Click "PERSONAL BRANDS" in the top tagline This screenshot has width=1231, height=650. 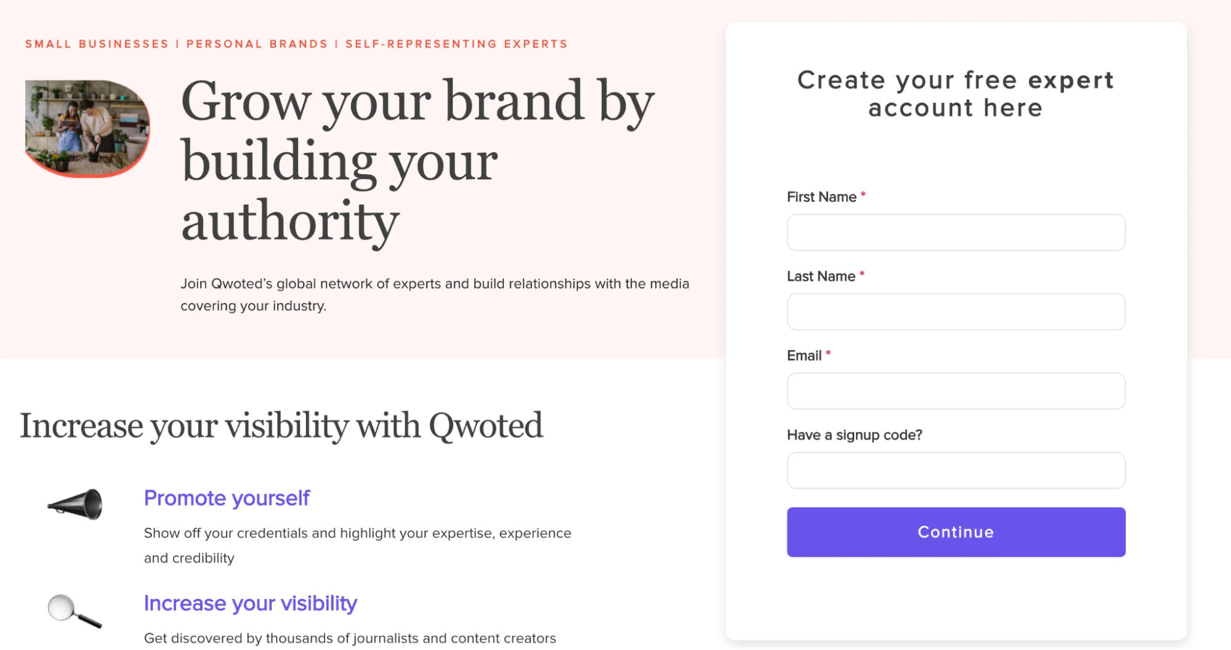[x=257, y=44]
